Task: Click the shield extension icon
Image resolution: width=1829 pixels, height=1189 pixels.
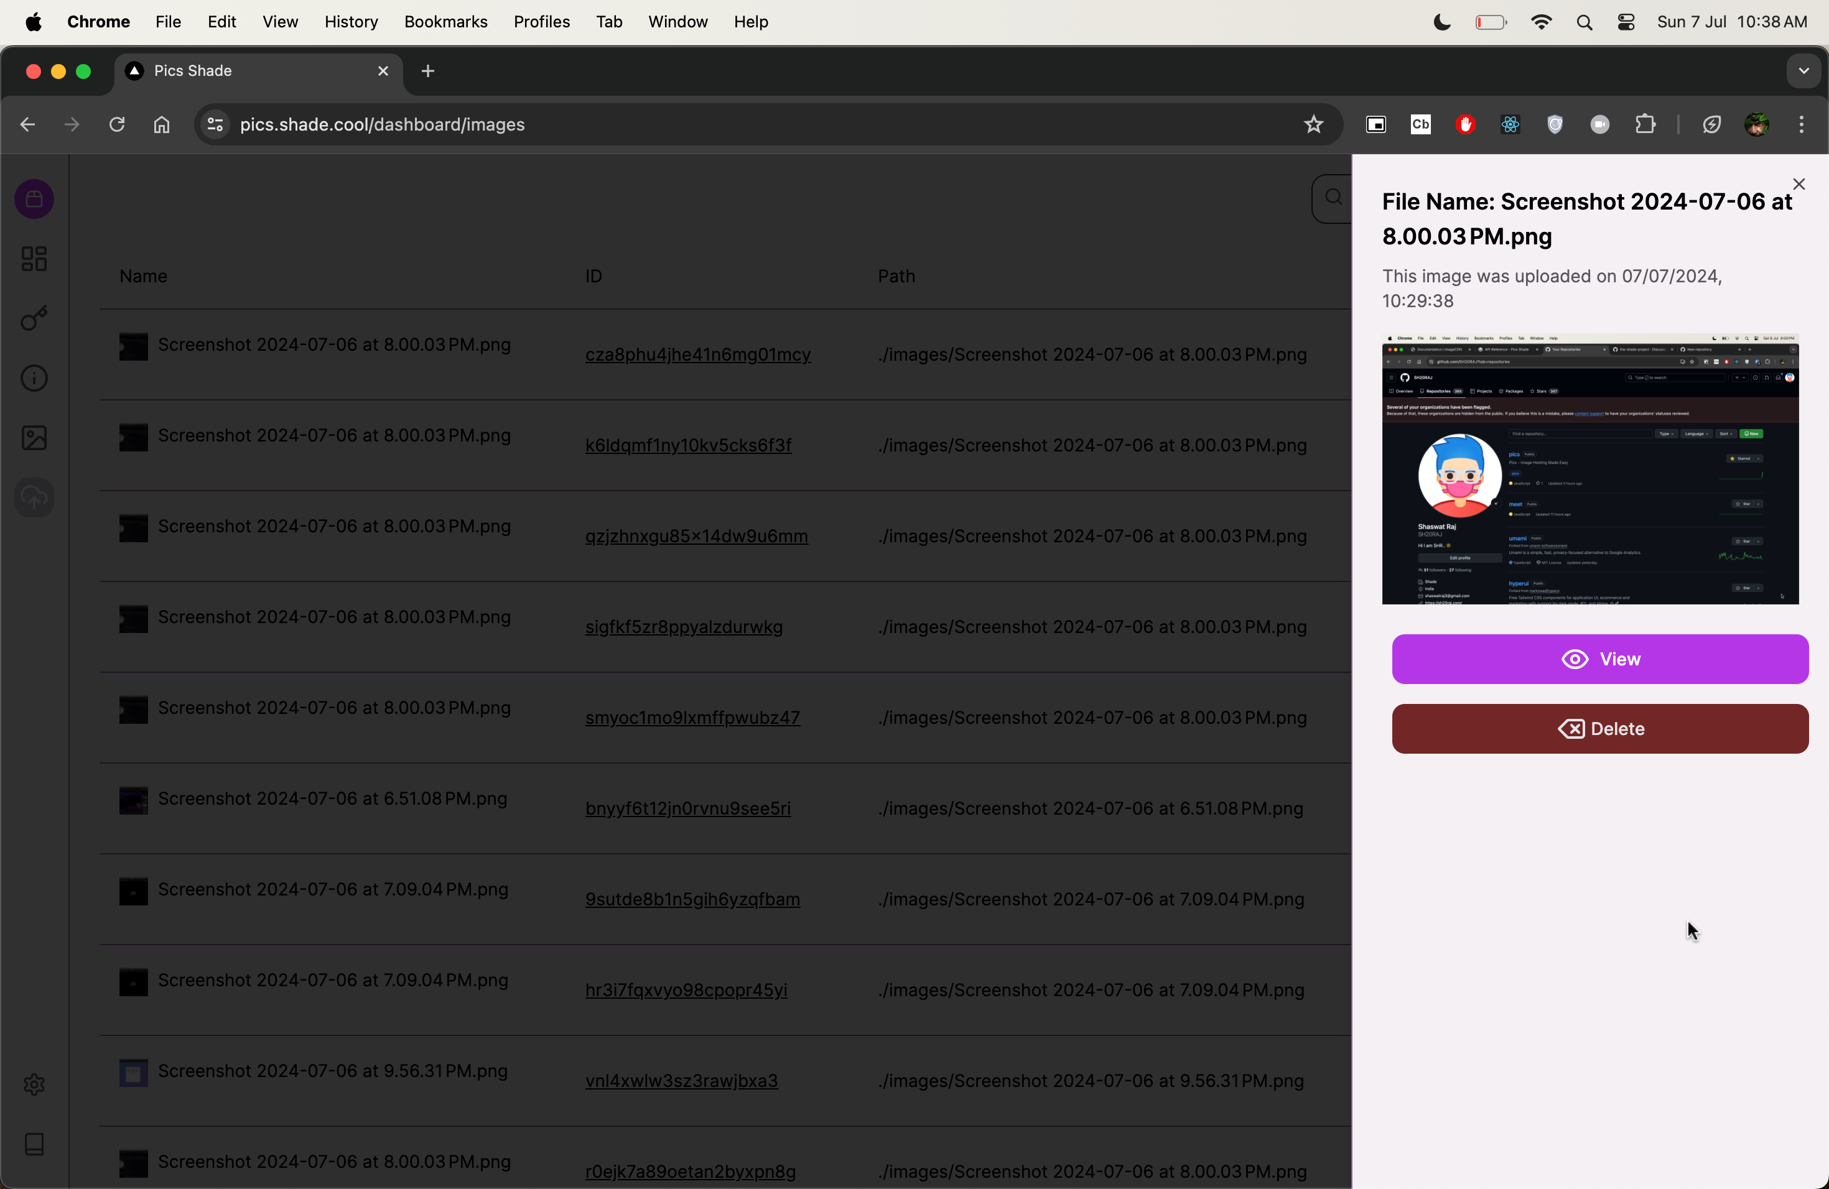Action: (1555, 124)
